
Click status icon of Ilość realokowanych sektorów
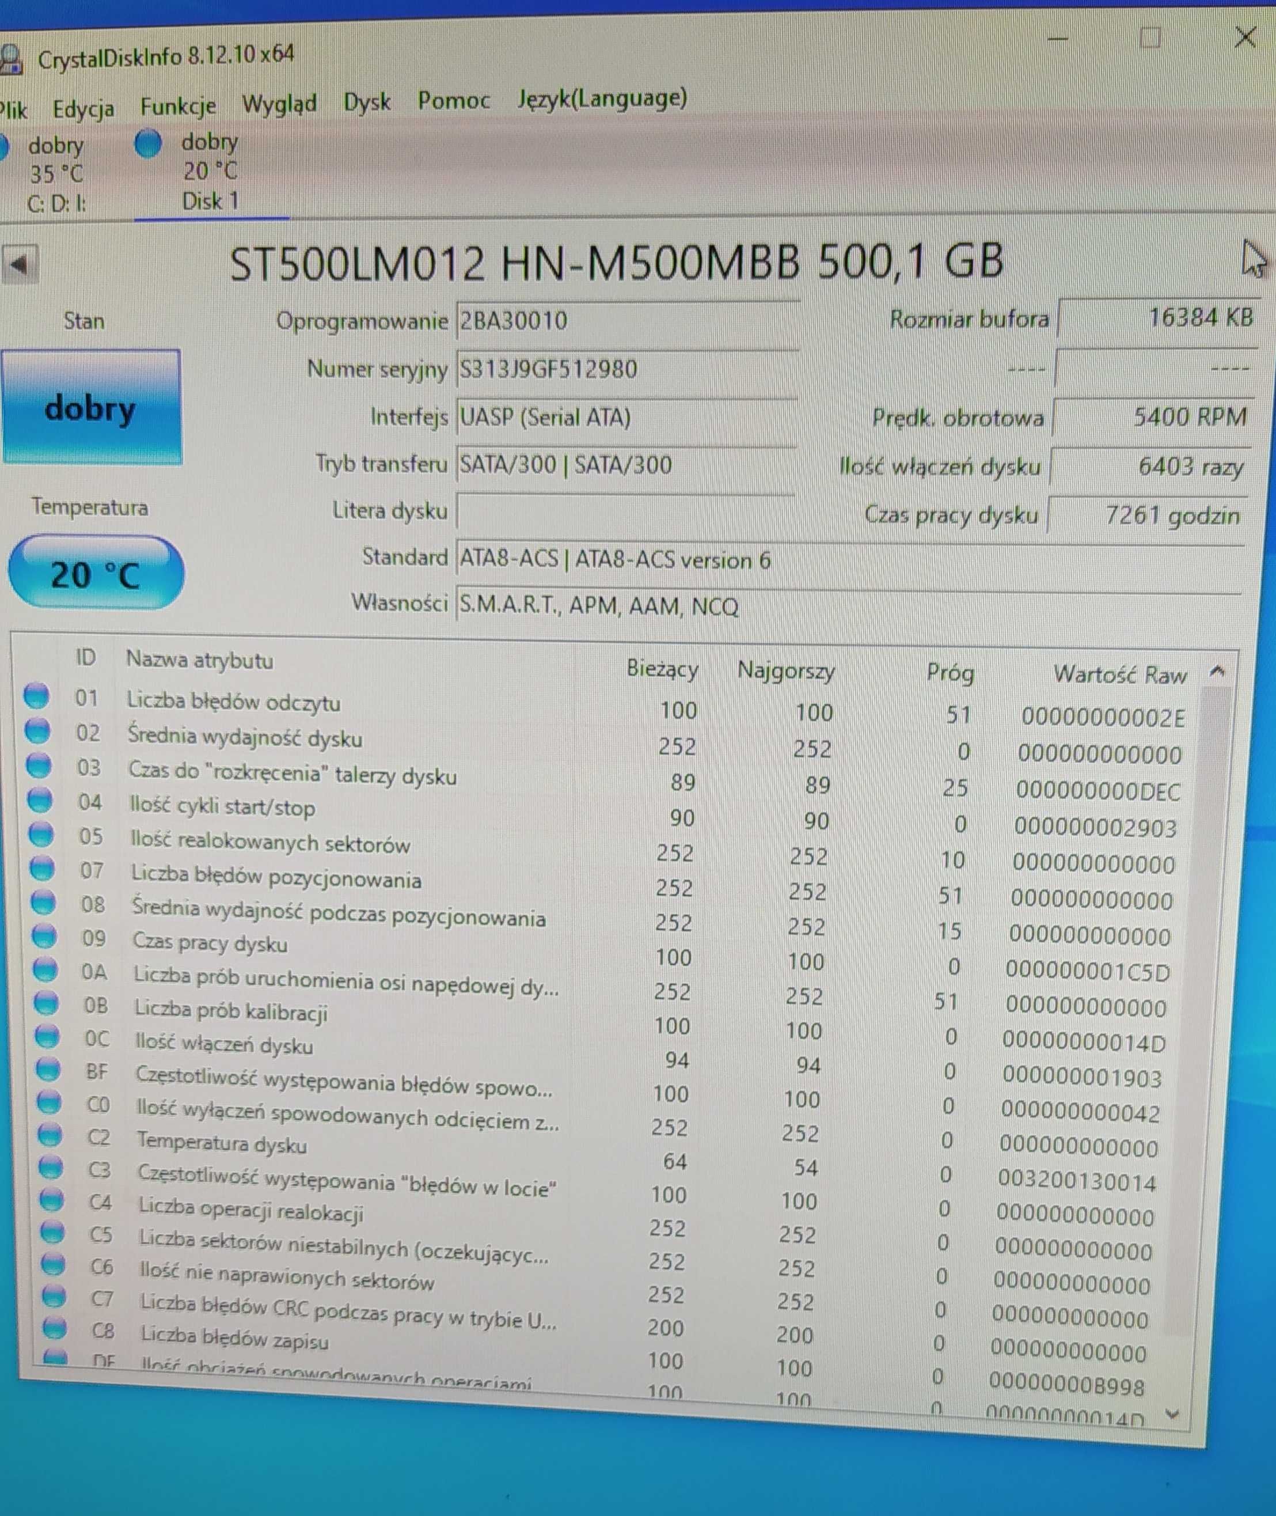click(x=40, y=833)
